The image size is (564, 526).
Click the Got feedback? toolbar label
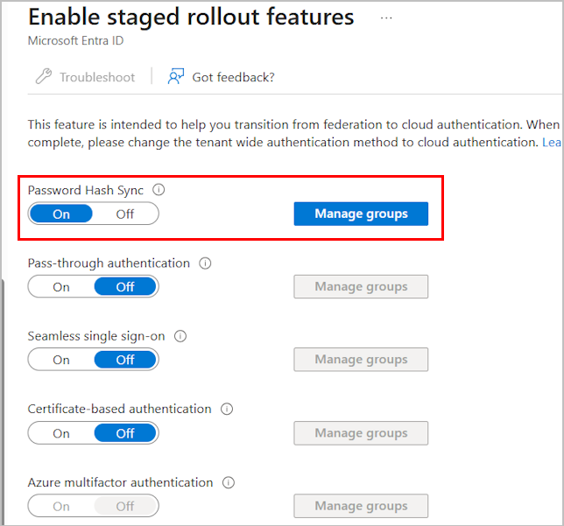click(233, 77)
